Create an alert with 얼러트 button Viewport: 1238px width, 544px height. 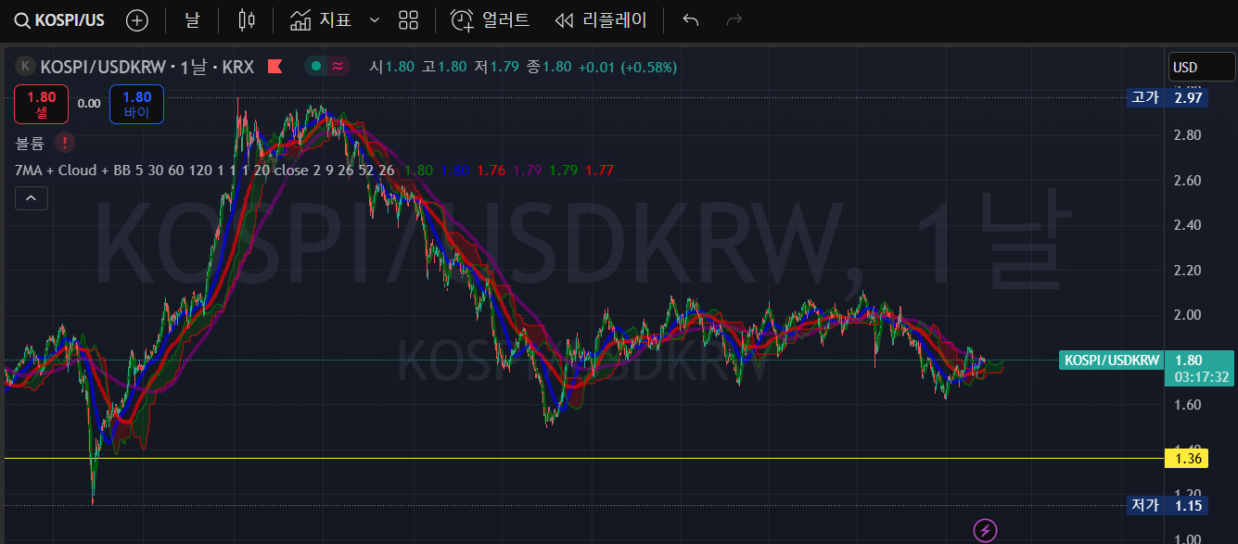490,20
